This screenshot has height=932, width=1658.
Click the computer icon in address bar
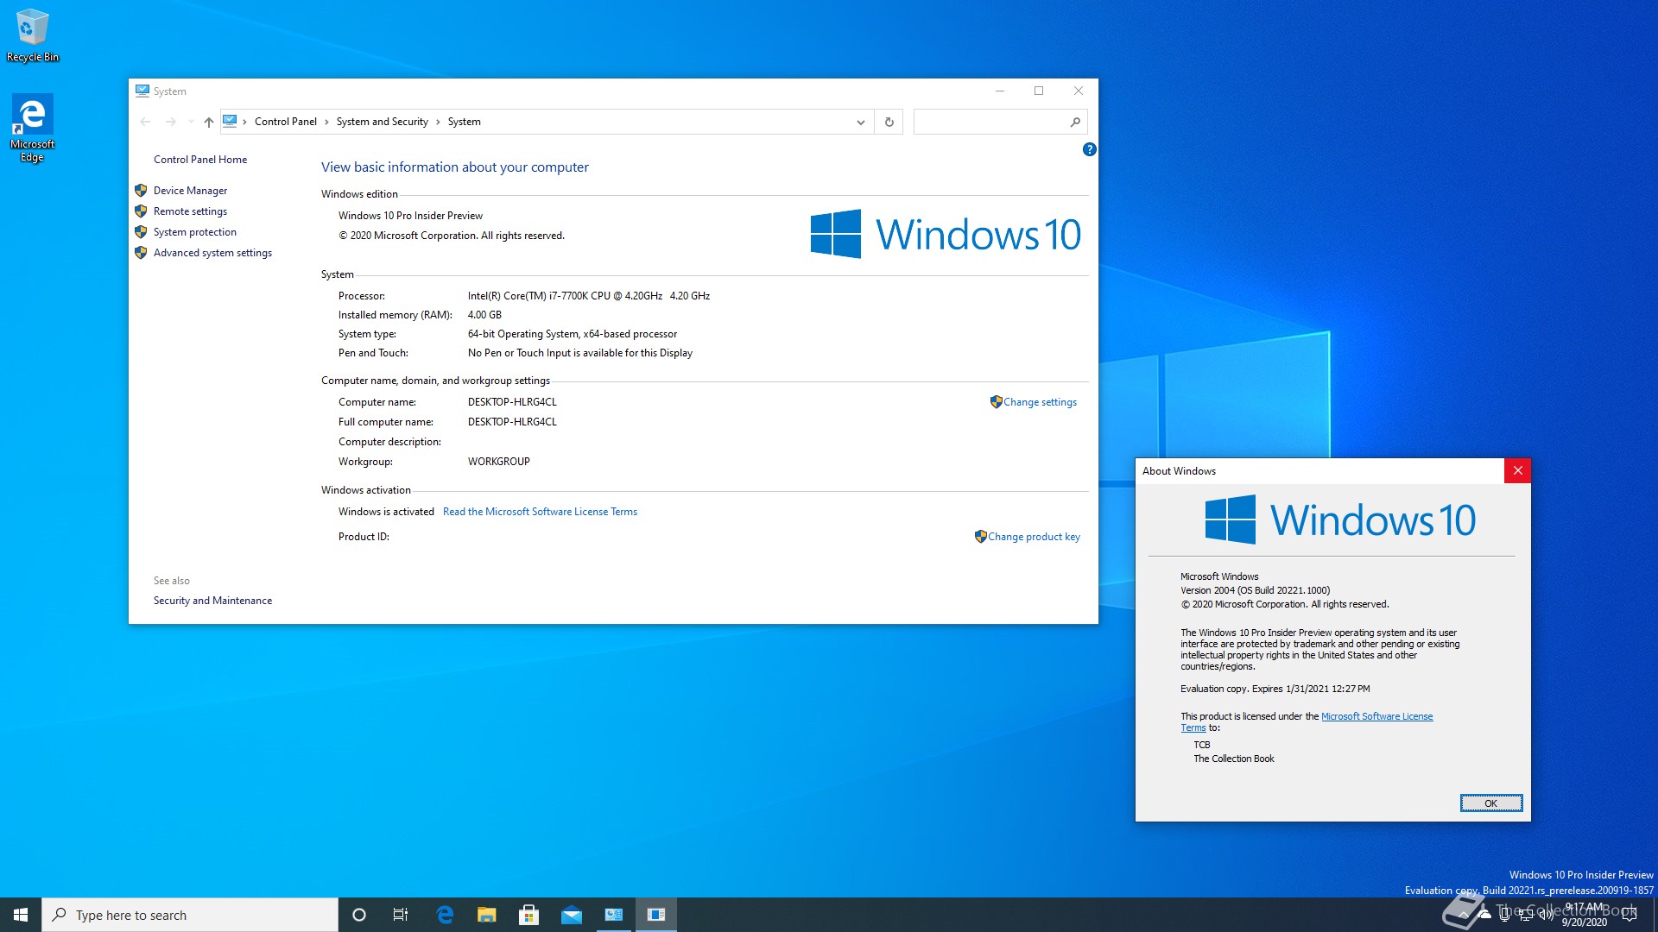(230, 121)
